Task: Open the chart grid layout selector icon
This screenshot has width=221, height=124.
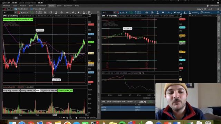Action: click(x=210, y=9)
